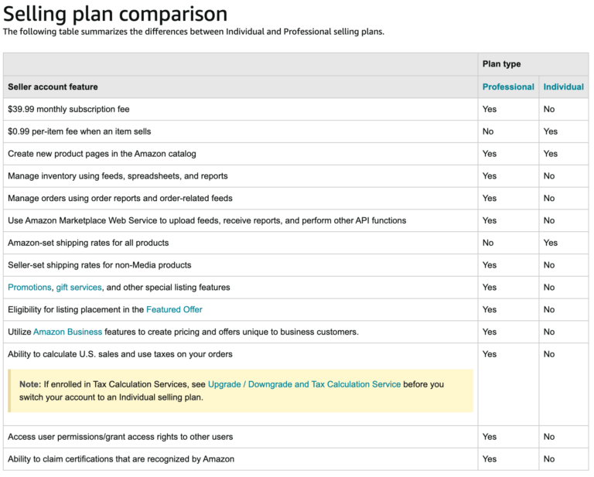Select the Ability to claim certifications row text
The width and height of the screenshot is (594, 477).
[x=121, y=459]
